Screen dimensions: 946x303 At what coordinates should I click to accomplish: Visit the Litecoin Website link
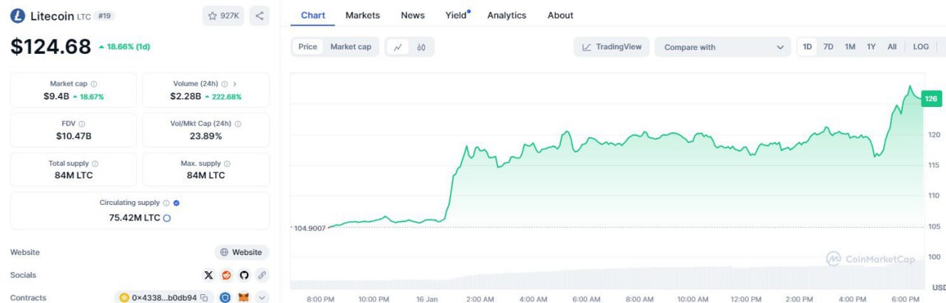(x=242, y=252)
